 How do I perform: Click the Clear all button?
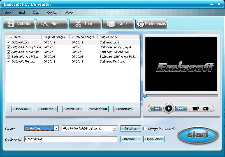pyautogui.click(x=22, y=109)
